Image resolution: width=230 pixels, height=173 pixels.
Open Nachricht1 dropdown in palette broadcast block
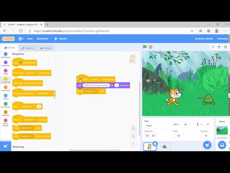(27, 128)
